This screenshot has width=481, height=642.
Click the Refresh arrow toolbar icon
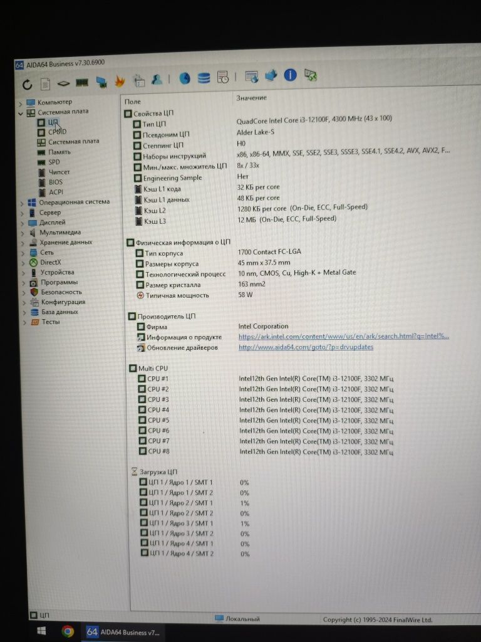click(27, 85)
